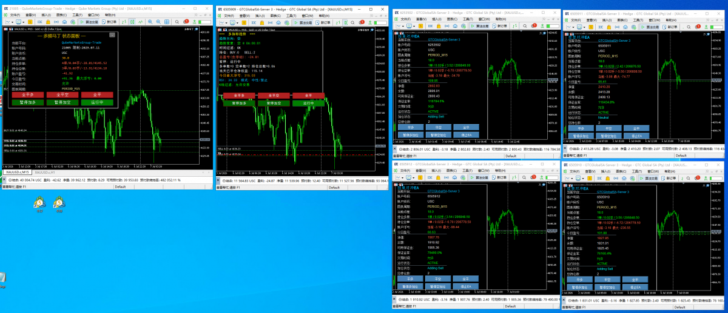Open the first gold coin desktop shortcut
The width and height of the screenshot is (728, 313).
[x=39, y=203]
